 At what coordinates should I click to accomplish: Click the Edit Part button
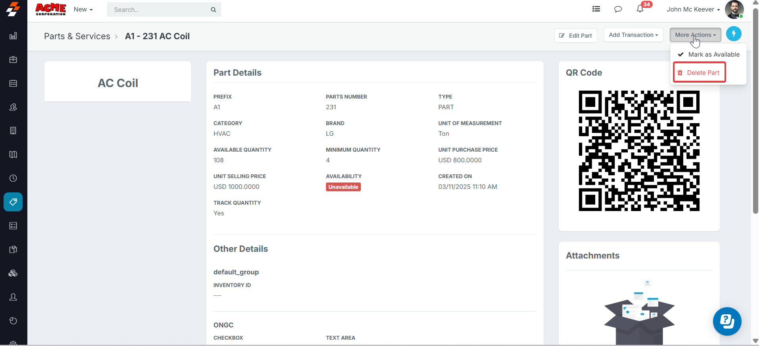pyautogui.click(x=575, y=36)
